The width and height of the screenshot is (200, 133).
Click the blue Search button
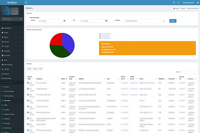[x=173, y=21]
